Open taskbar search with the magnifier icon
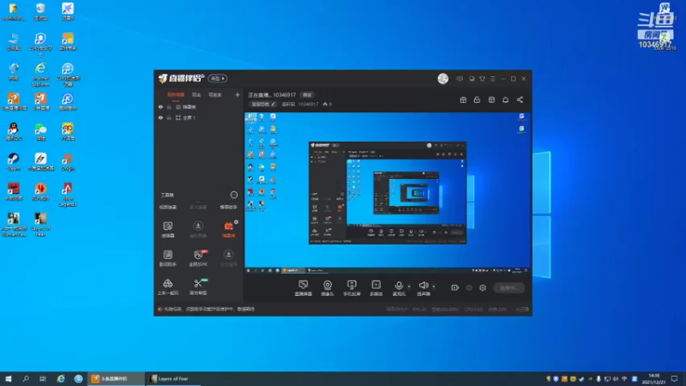 [x=26, y=378]
